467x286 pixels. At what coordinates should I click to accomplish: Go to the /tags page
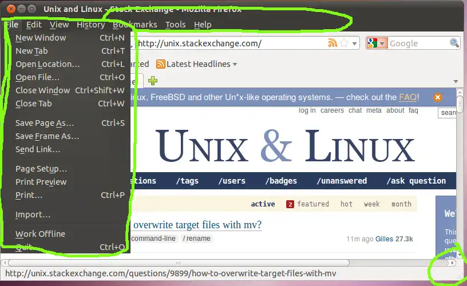point(187,181)
